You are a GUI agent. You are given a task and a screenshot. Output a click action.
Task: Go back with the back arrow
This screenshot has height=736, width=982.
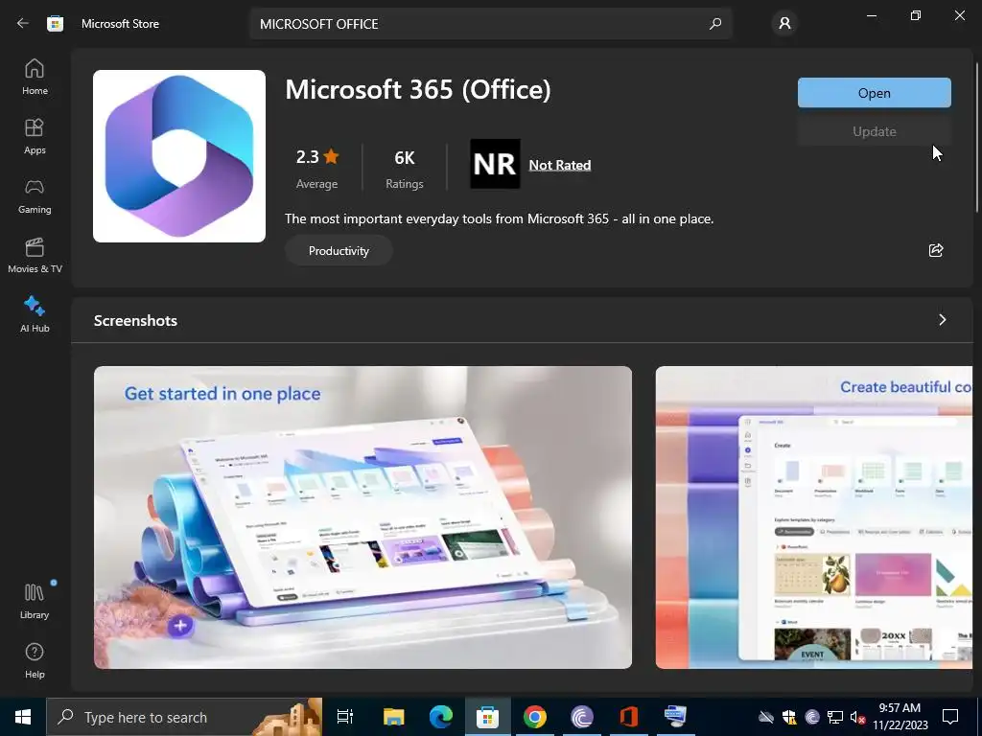pyautogui.click(x=23, y=23)
